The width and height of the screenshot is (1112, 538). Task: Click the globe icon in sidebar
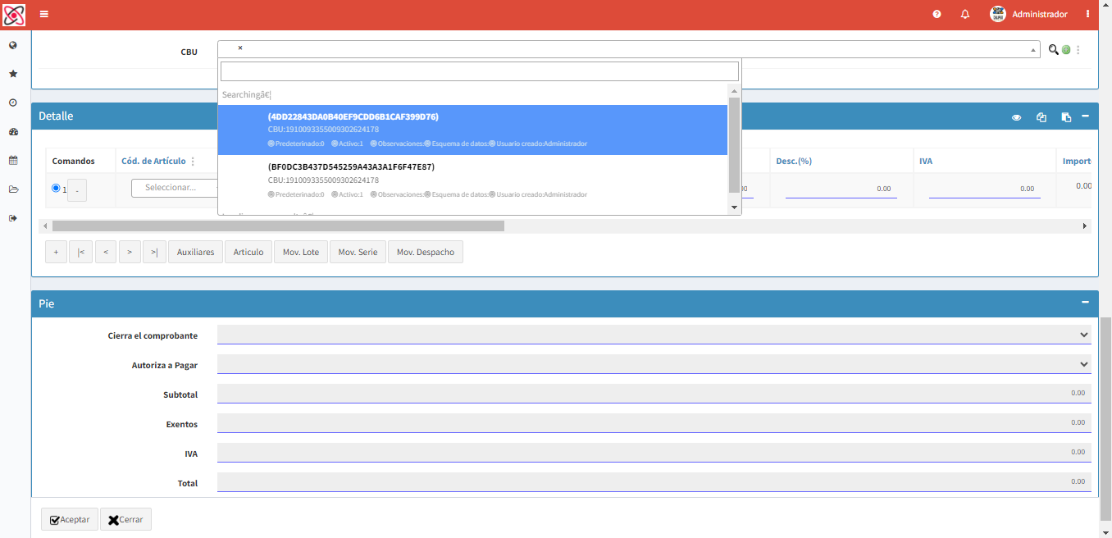pos(13,45)
